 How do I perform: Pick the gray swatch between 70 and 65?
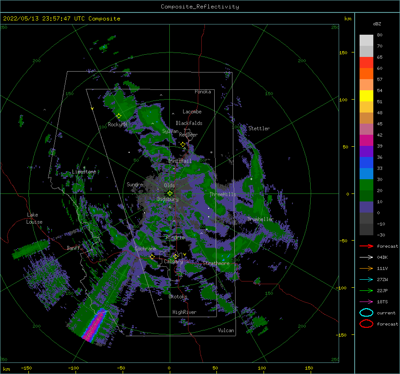click(366, 51)
